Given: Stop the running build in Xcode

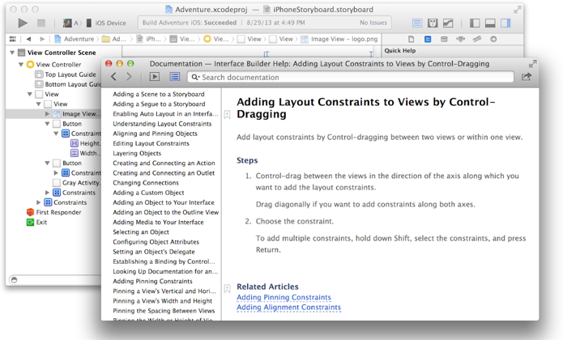Looking at the screenshot, I should click(41, 23).
